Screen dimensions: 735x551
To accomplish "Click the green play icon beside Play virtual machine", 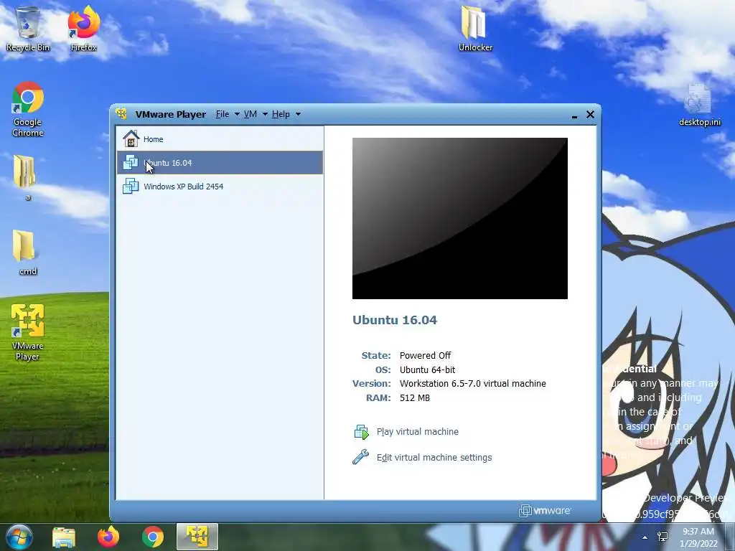I will 362,431.
